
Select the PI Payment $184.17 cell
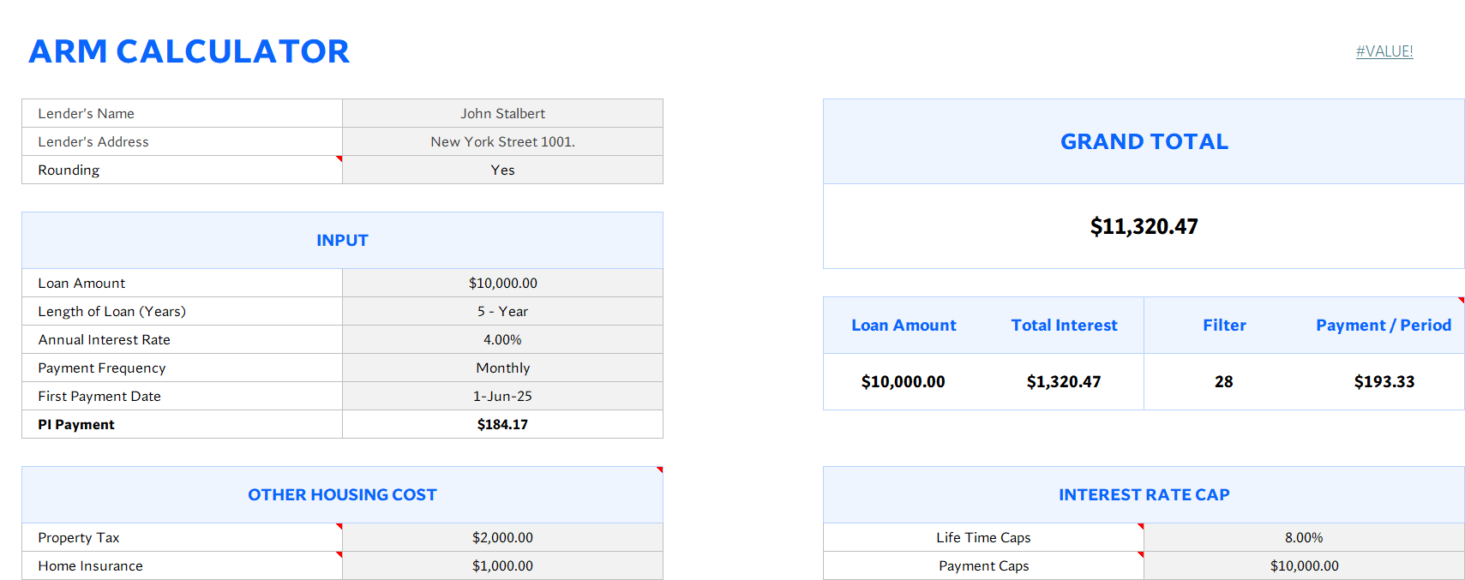[x=502, y=424]
